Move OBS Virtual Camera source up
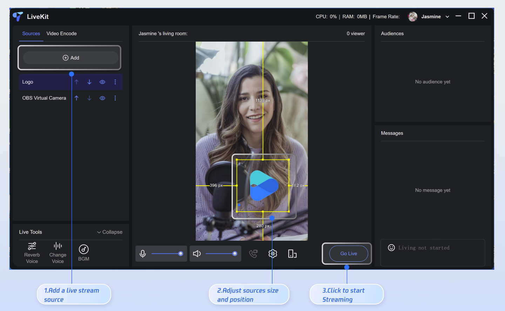 [76, 98]
